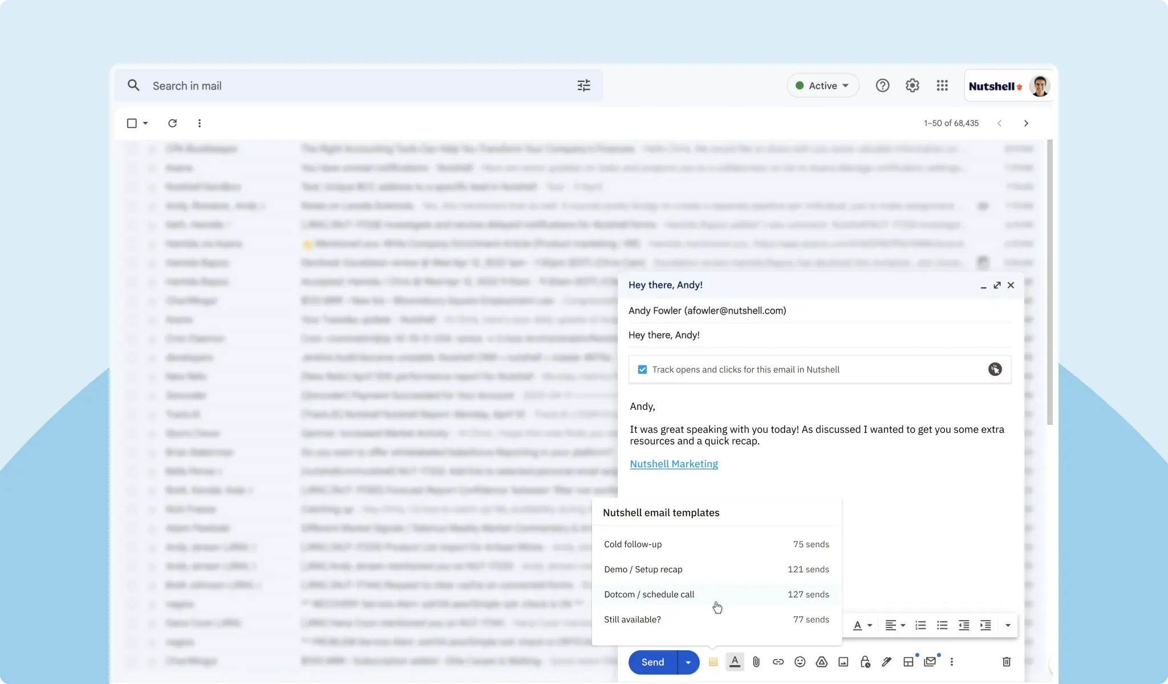1168x684 pixels.
Task: Click the Search in mail field
Action: [342, 85]
